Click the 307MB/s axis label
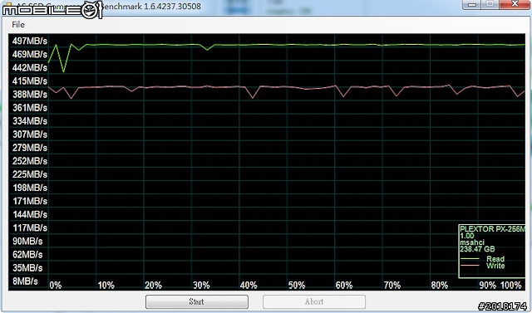This screenshot has width=532, height=313. tap(30, 134)
